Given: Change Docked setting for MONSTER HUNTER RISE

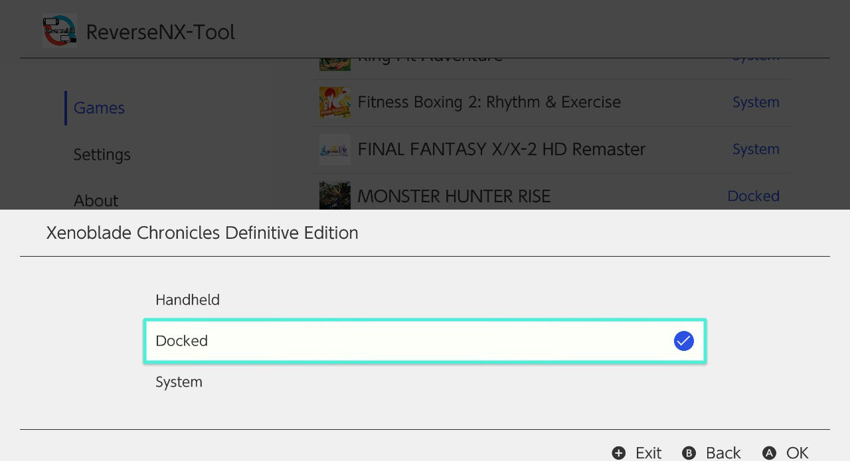Looking at the screenshot, I should tap(754, 196).
